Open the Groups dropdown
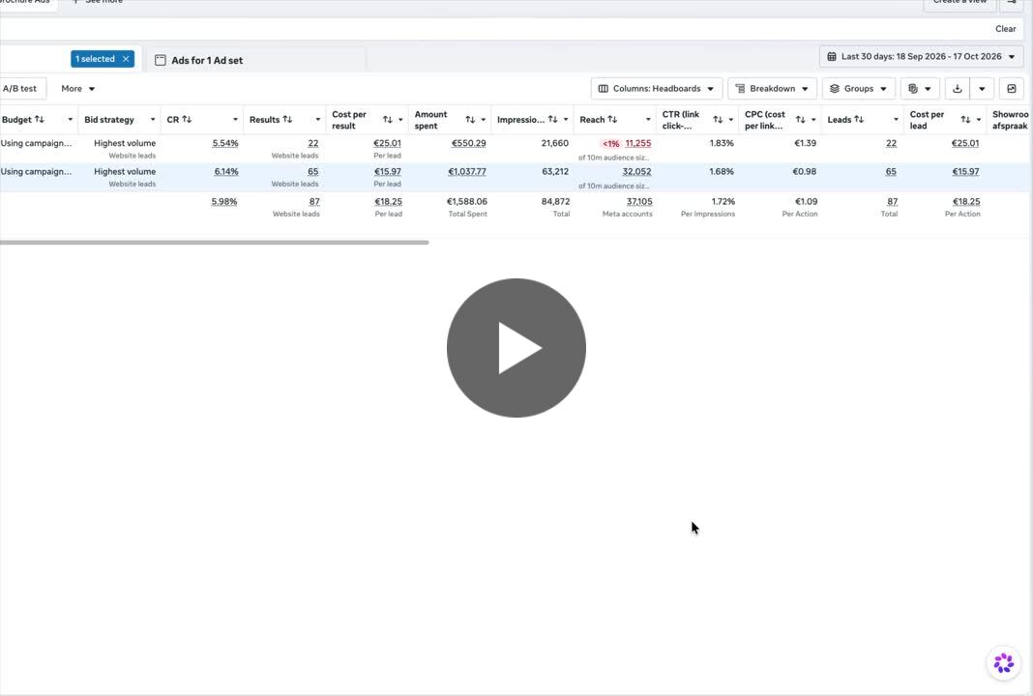 [x=859, y=88]
